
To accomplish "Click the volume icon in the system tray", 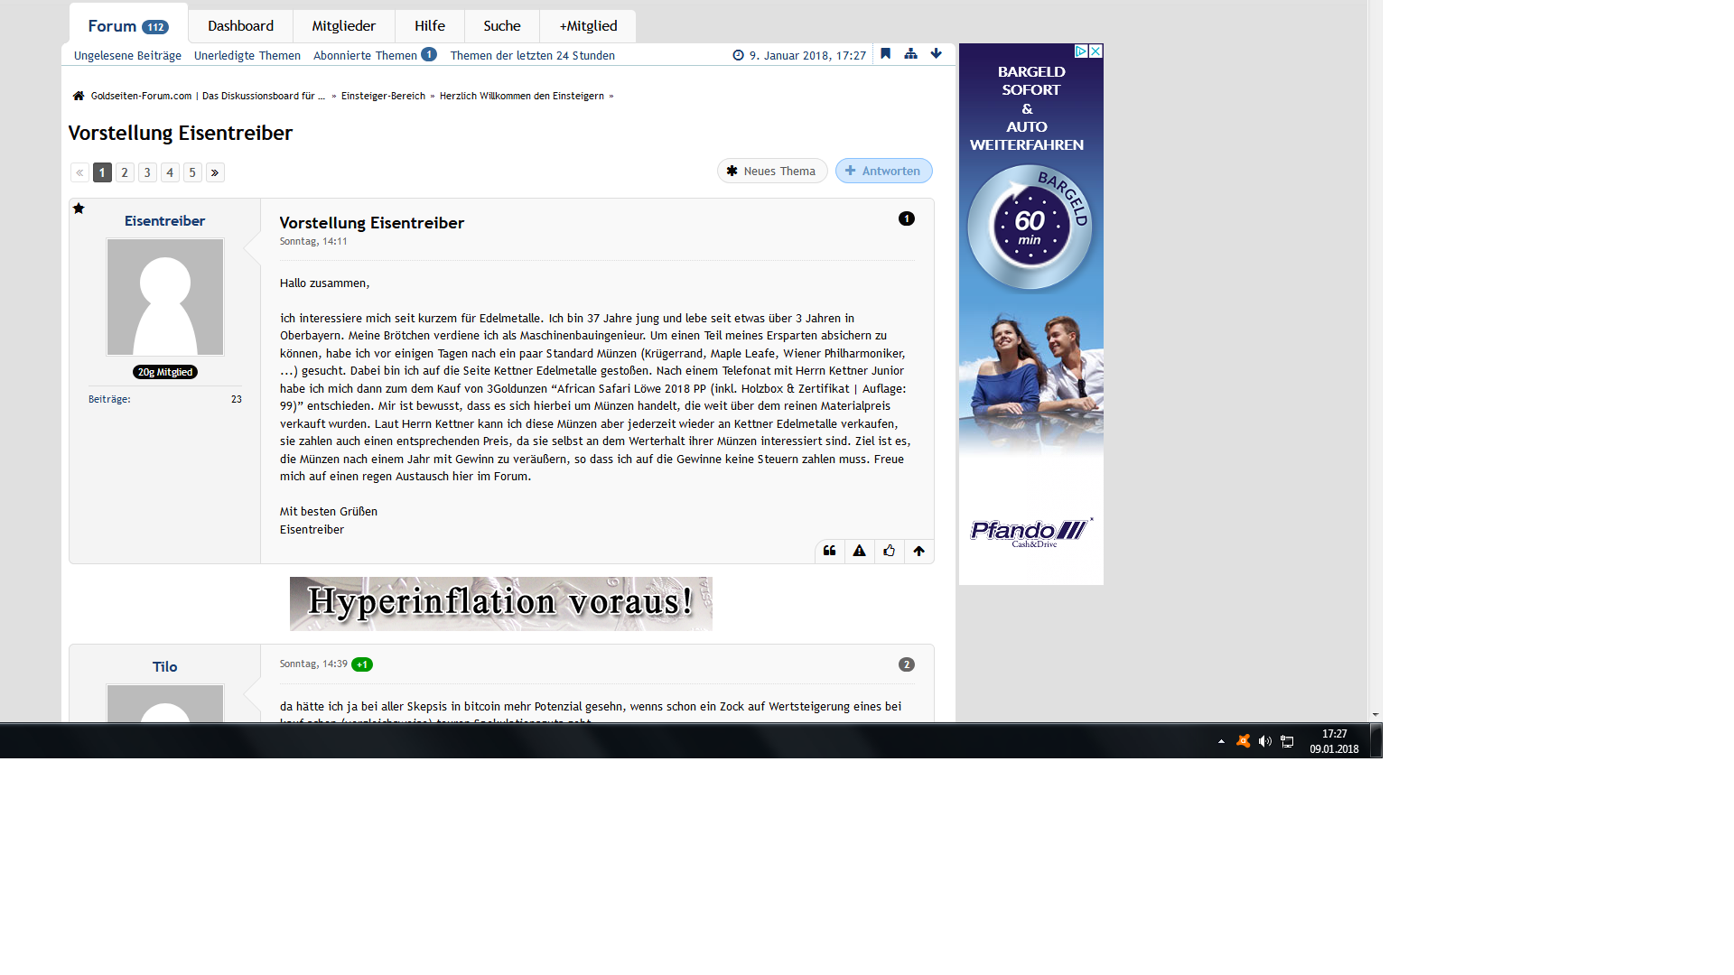I will click(x=1264, y=741).
